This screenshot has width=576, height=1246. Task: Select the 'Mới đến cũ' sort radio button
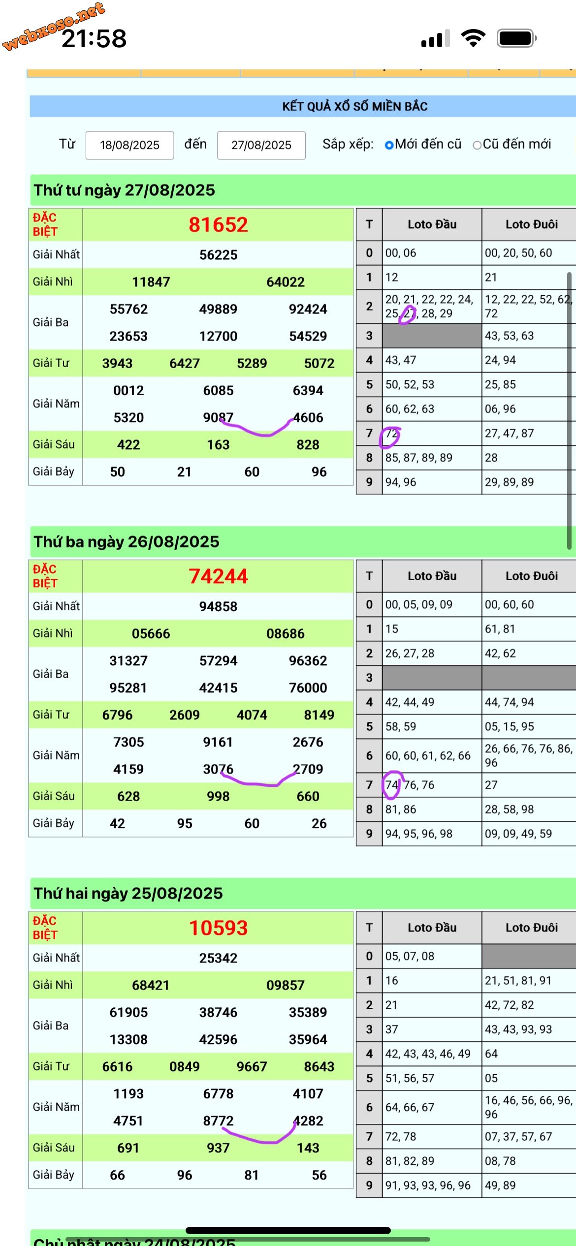point(389,145)
